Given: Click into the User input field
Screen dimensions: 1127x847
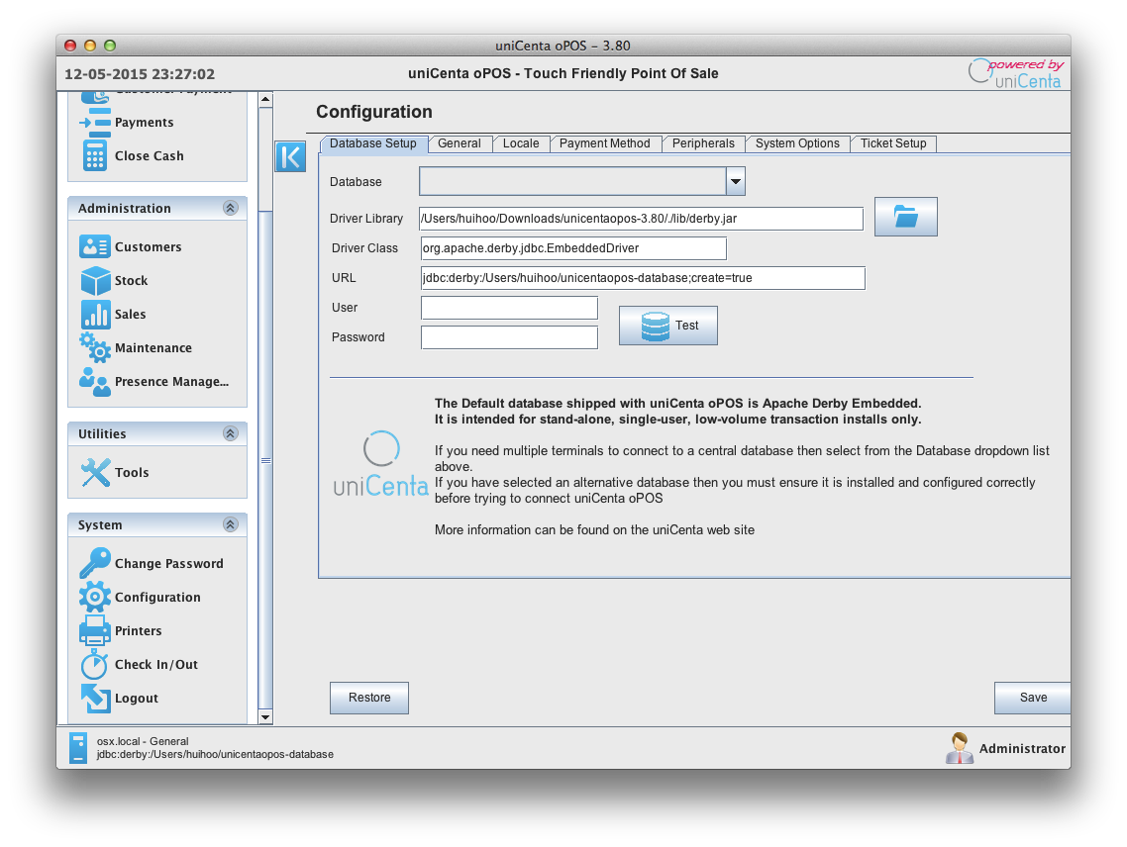Looking at the screenshot, I should (x=509, y=308).
